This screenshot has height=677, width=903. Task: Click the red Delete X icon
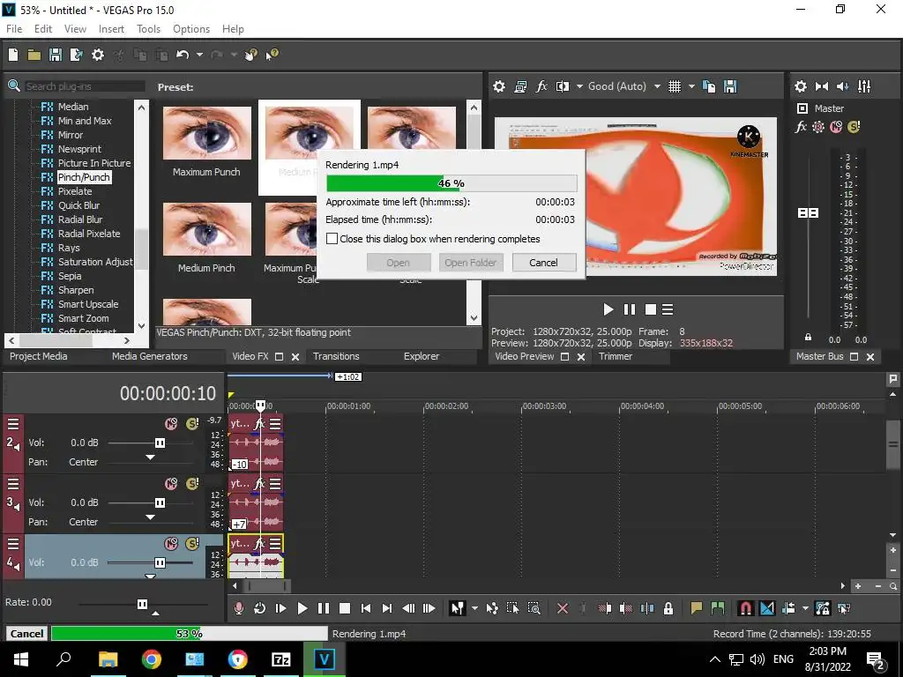coord(563,608)
